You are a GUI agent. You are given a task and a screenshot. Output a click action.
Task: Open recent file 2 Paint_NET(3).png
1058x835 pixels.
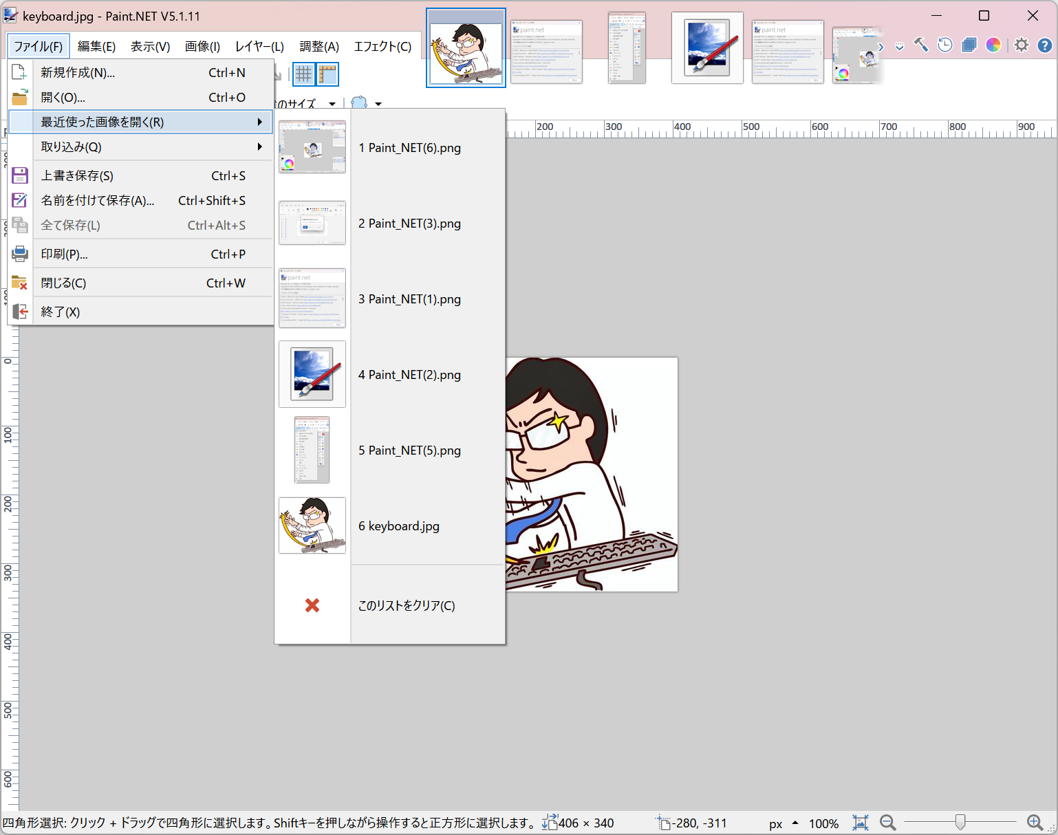point(390,224)
